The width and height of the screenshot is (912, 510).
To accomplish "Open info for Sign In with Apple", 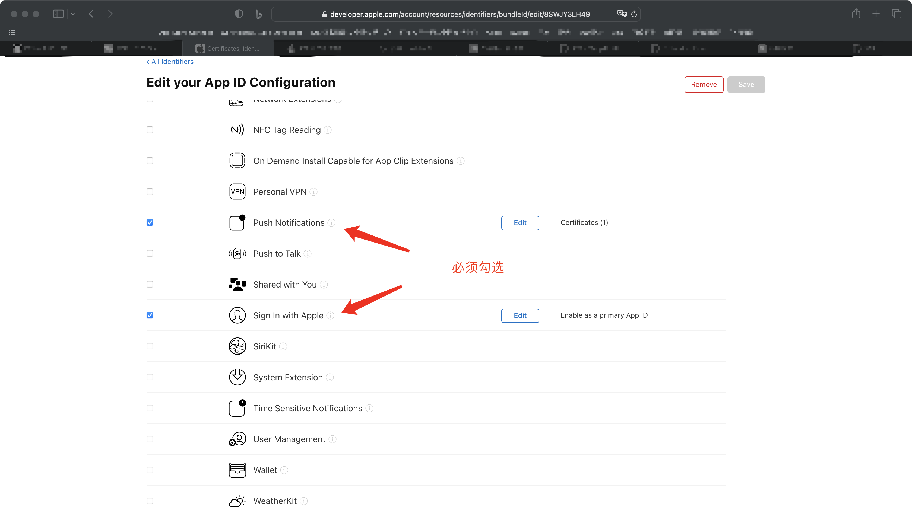I will point(330,315).
